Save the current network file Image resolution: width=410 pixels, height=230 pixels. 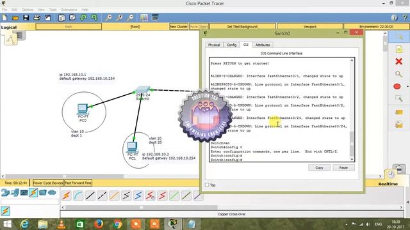(x=26, y=18)
